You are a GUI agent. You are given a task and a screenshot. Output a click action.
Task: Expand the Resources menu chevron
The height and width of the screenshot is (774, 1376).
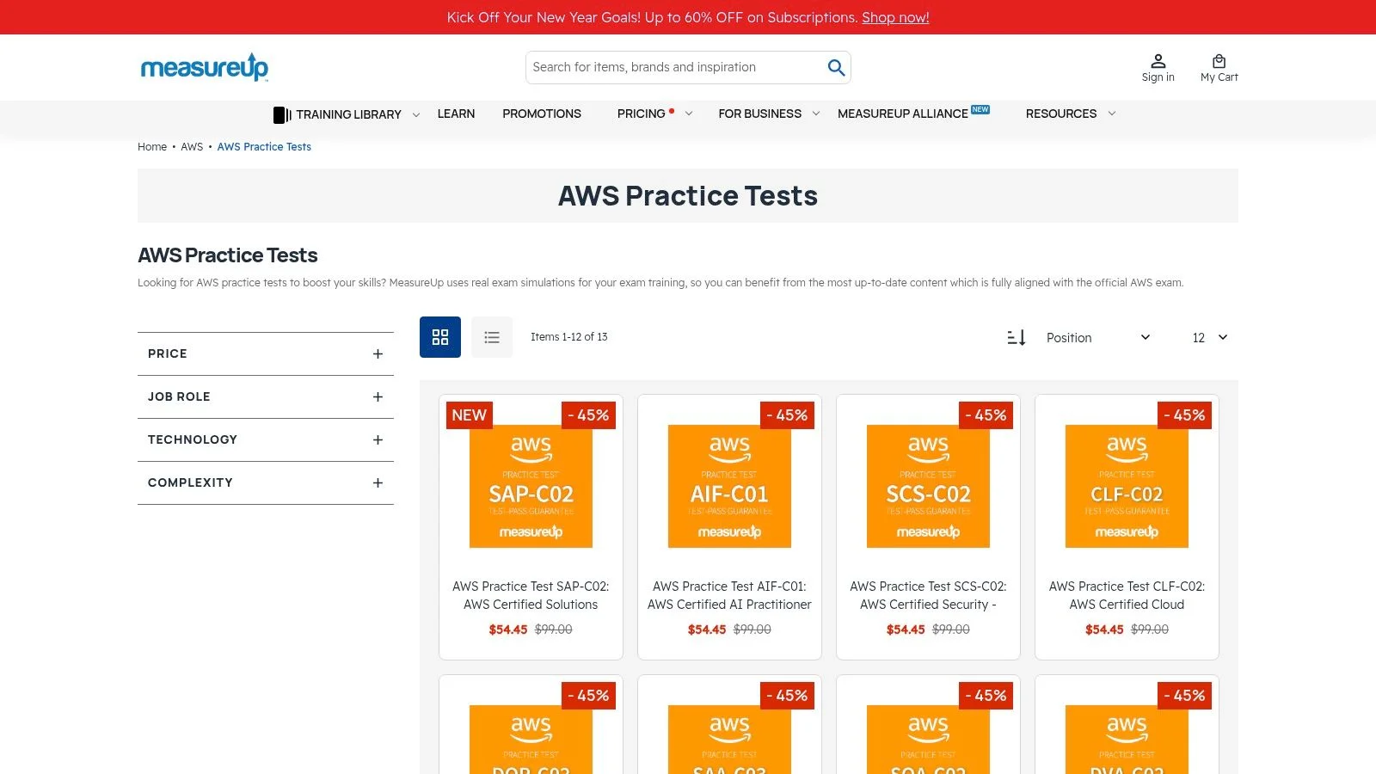point(1111,114)
